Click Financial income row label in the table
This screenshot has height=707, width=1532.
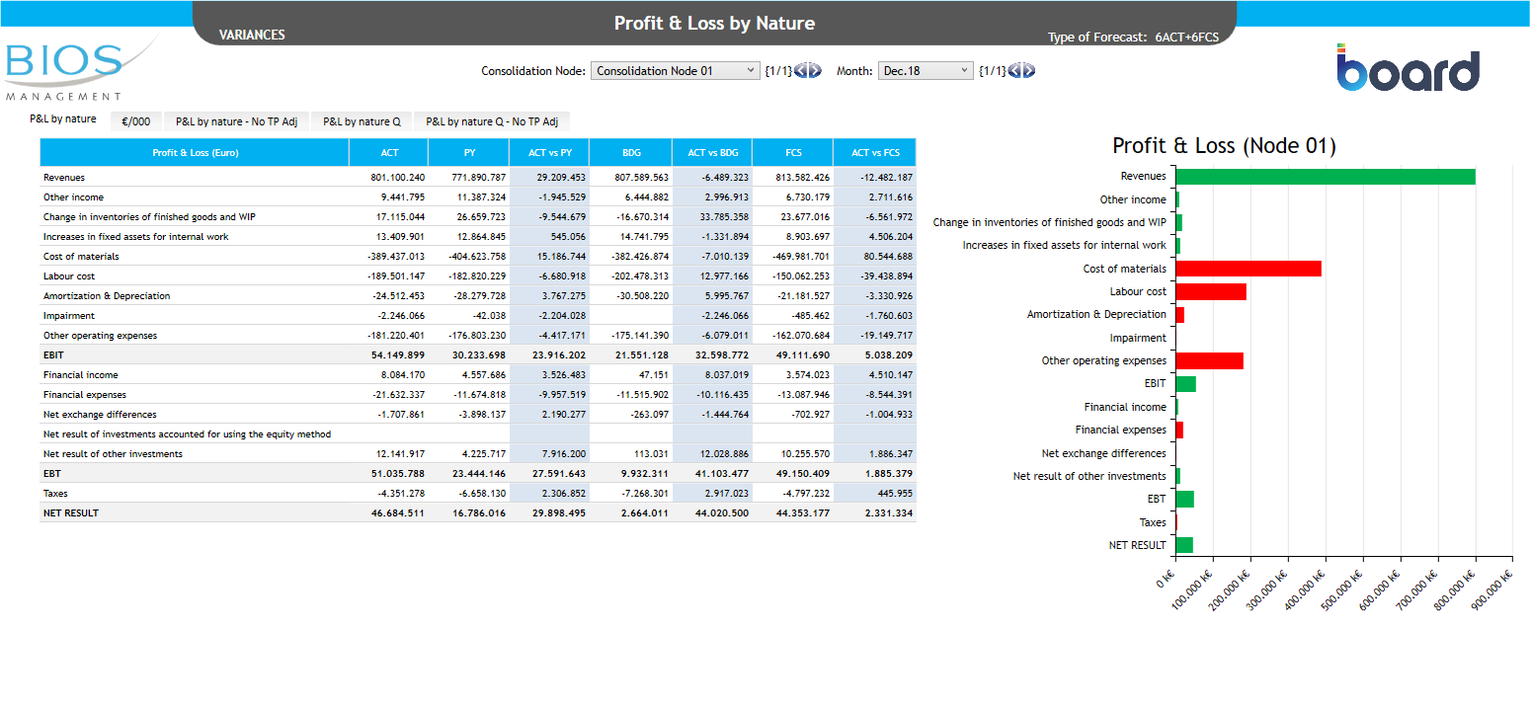[x=80, y=375]
